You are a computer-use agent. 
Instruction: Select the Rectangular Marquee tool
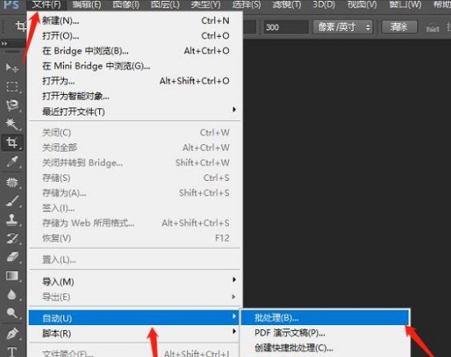click(x=12, y=87)
